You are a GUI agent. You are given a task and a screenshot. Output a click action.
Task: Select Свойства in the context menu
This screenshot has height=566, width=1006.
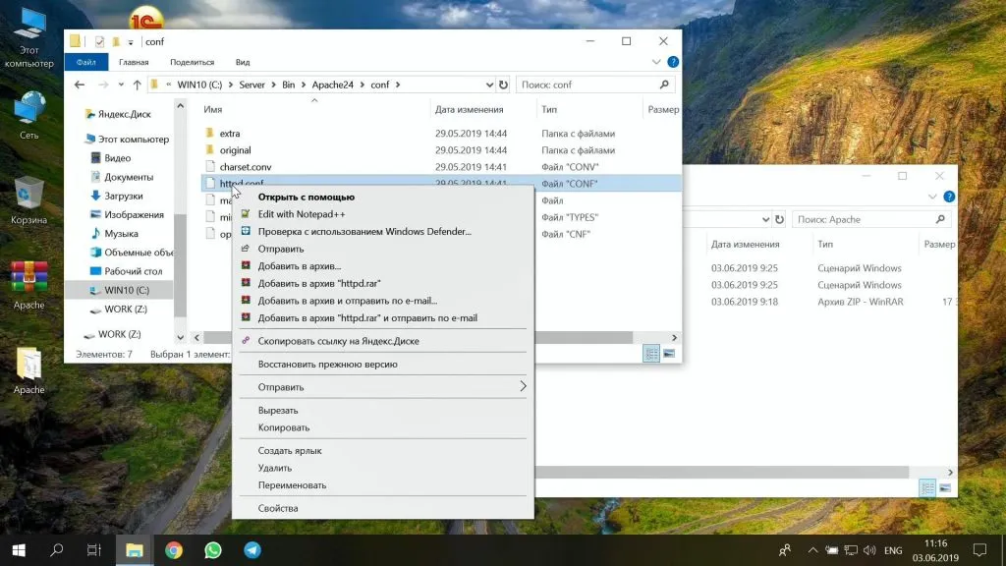point(277,508)
